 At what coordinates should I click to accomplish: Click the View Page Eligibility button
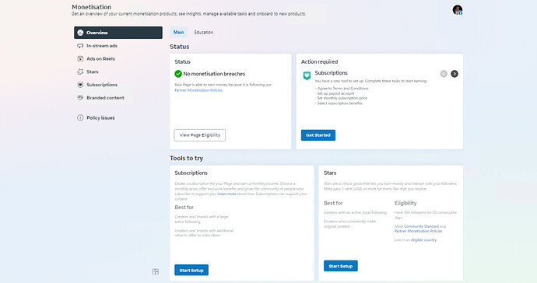200,135
